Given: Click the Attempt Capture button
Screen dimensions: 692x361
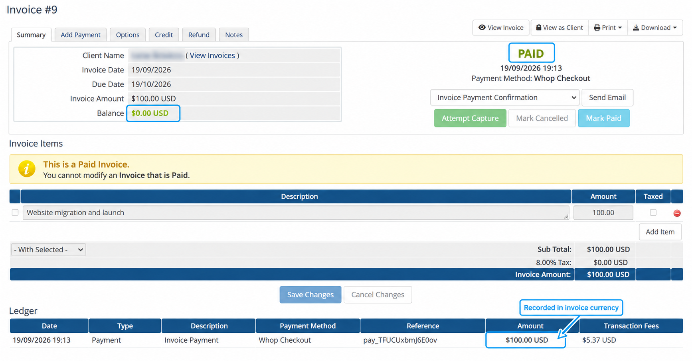Looking at the screenshot, I should pos(470,118).
